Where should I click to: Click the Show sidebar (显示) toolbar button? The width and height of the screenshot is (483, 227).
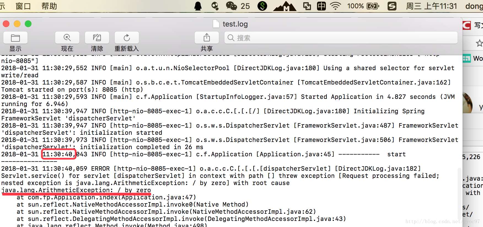coord(15,38)
